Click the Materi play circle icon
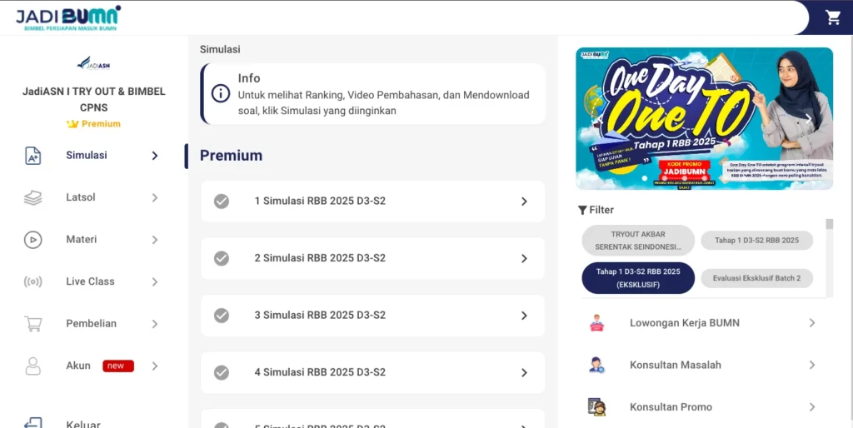The width and height of the screenshot is (853, 428). pos(33,239)
